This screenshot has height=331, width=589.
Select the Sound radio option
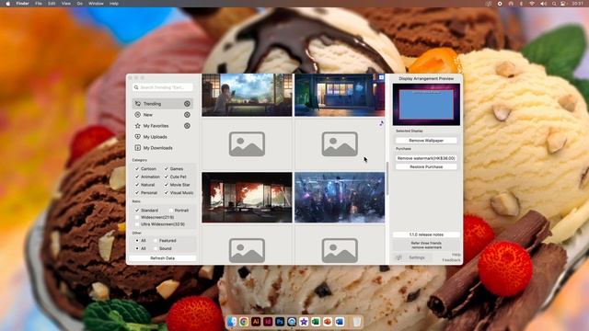[156, 248]
